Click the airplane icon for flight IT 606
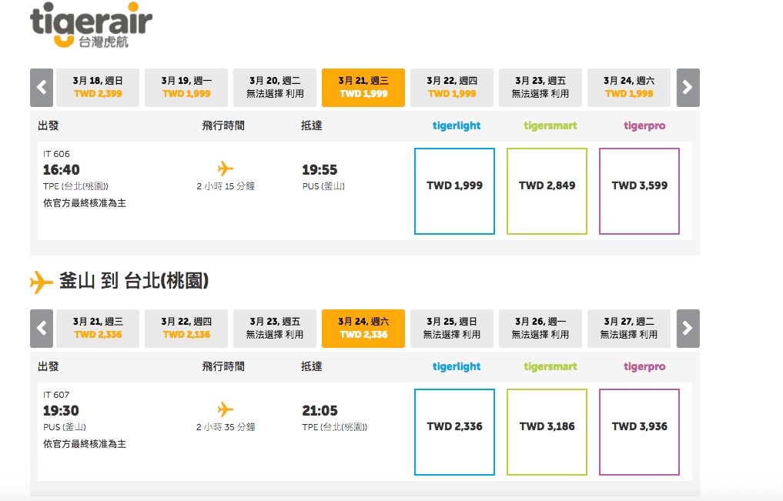This screenshot has height=501, width=783. [226, 169]
